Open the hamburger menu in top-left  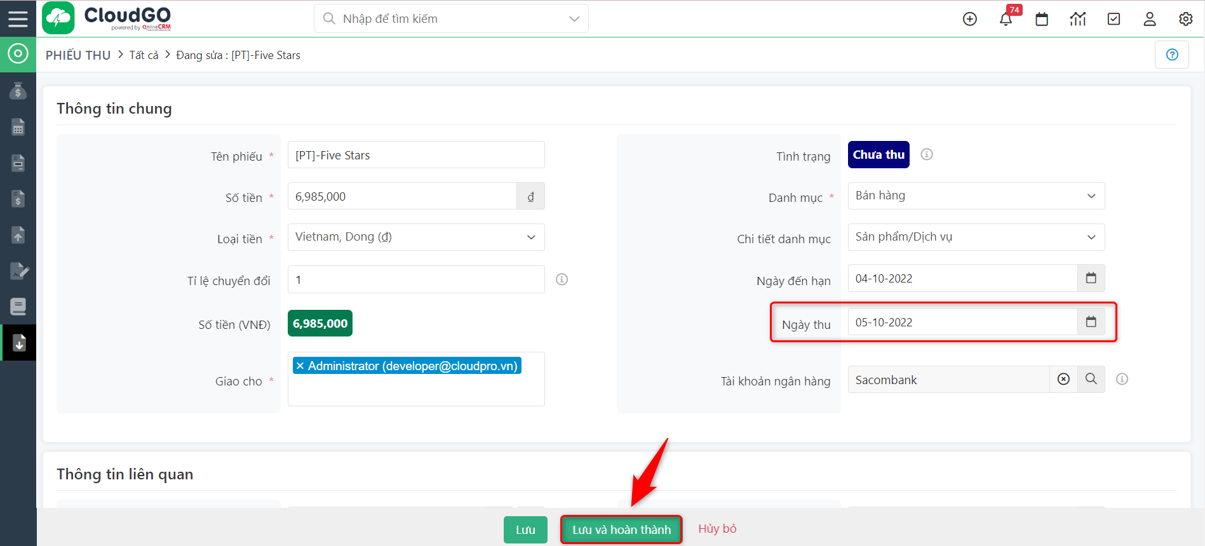tap(18, 18)
